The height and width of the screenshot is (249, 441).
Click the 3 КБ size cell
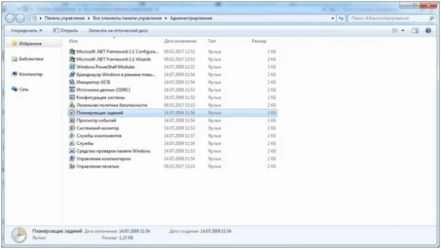click(x=271, y=67)
